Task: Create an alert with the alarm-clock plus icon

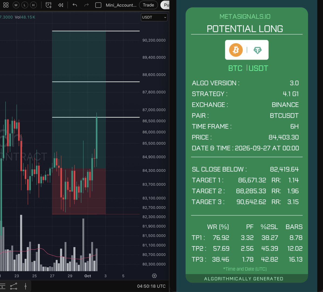Action: (x=48, y=5)
